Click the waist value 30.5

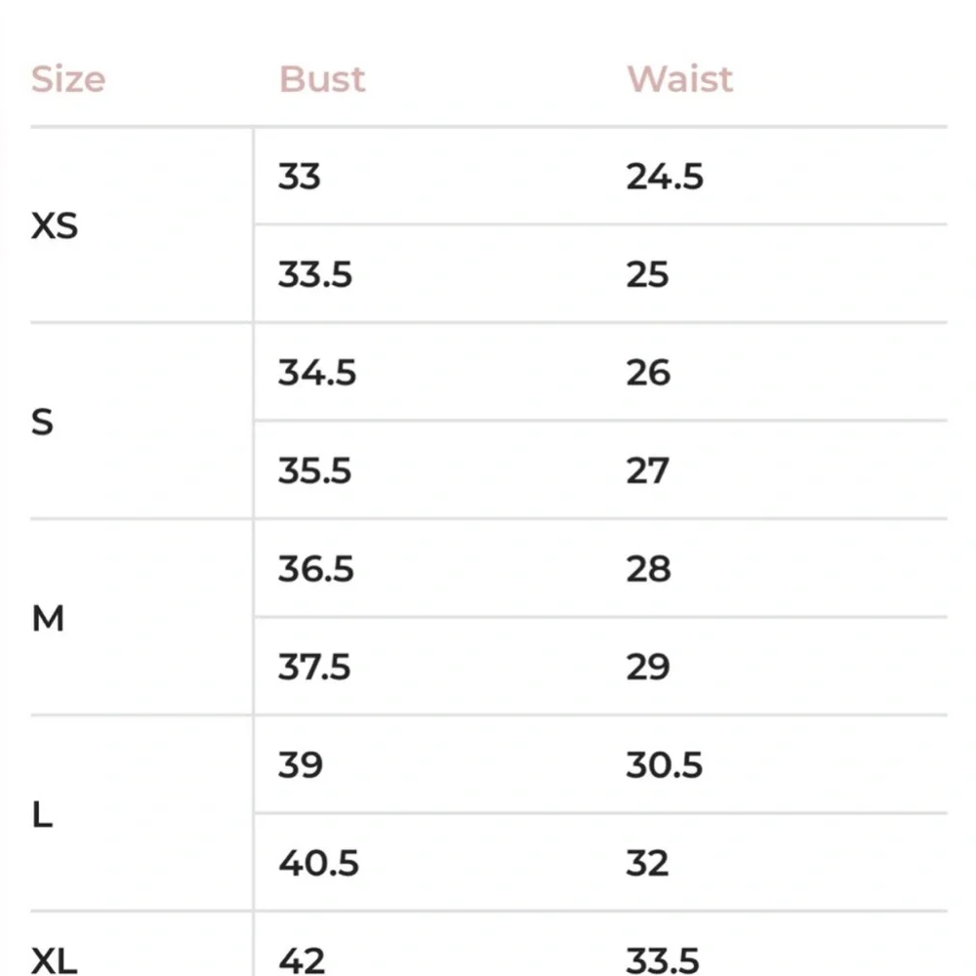tap(664, 765)
